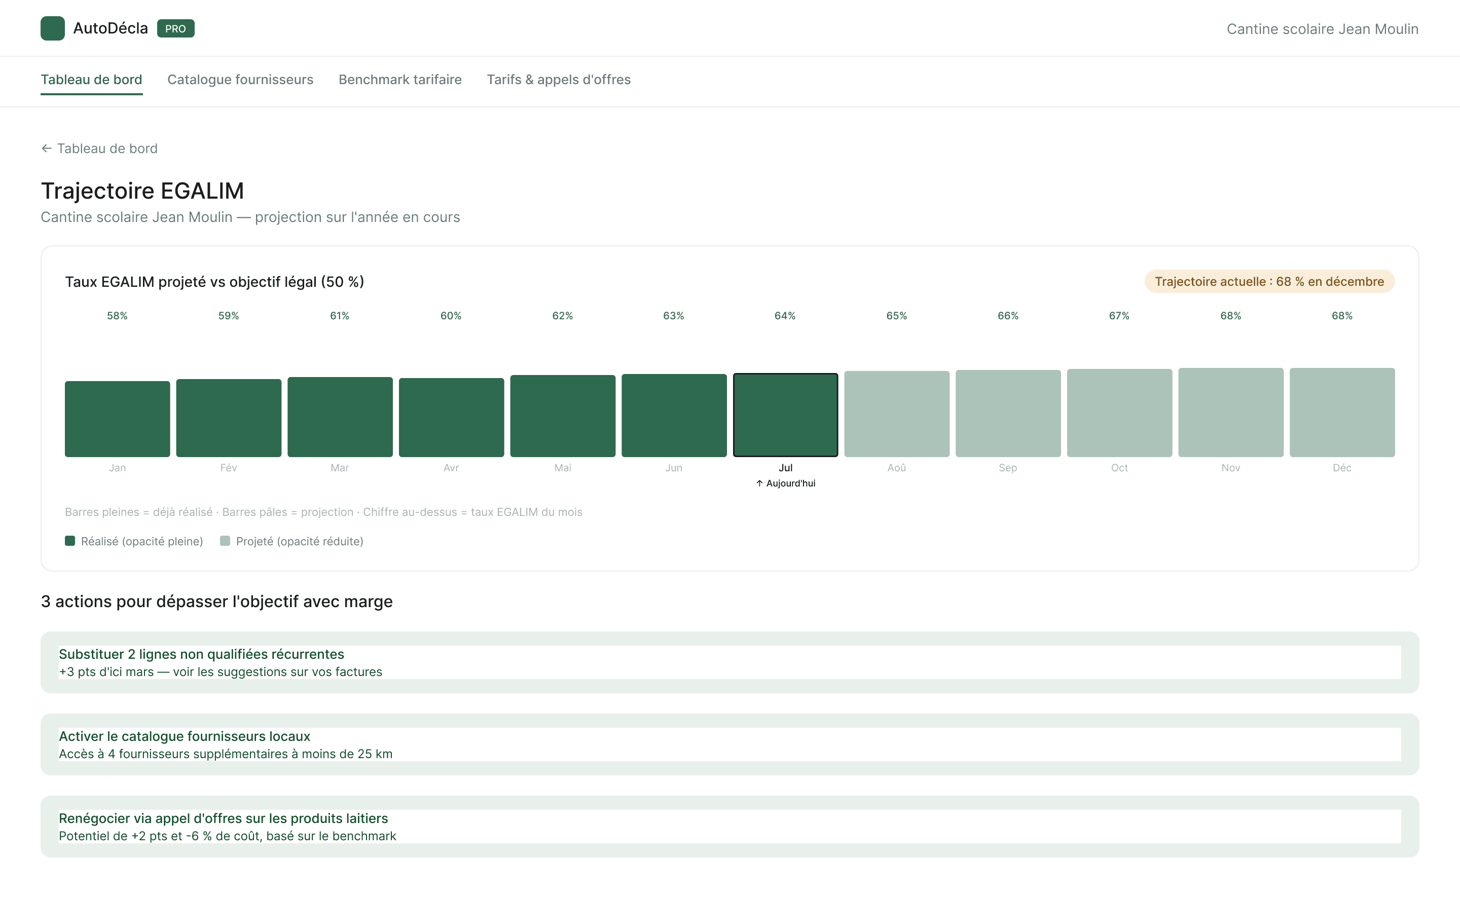Click the 65% value above Aoû
This screenshot has width=1460, height=898.
(x=897, y=316)
